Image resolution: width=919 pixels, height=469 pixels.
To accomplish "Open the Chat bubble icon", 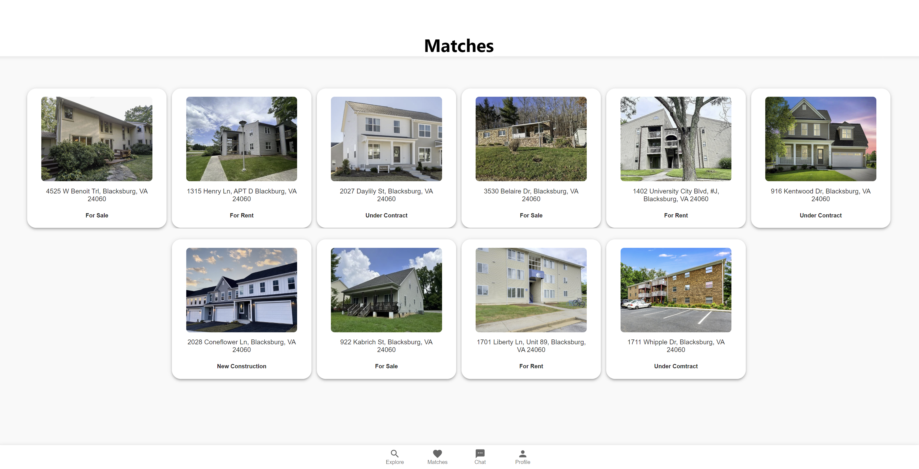I will click(x=480, y=453).
